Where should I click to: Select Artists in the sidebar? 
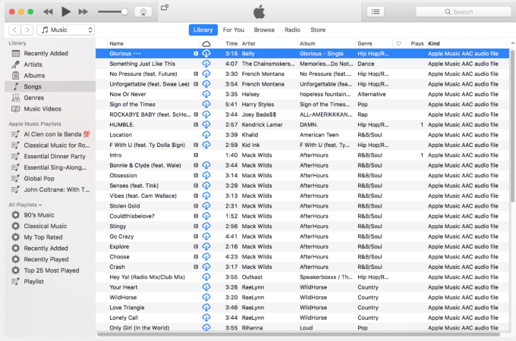(50, 64)
